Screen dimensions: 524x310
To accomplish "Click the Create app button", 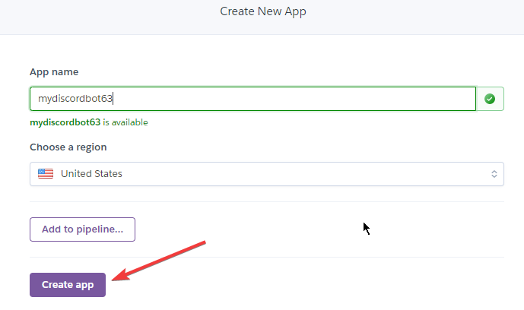I will 68,285.
